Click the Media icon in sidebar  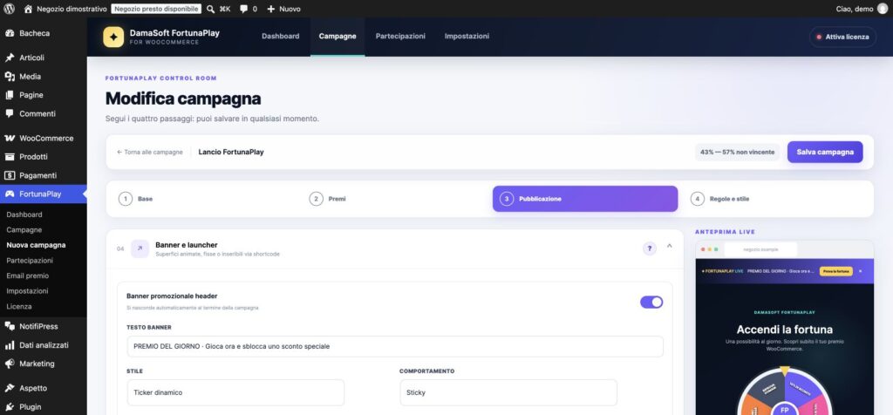tap(9, 76)
